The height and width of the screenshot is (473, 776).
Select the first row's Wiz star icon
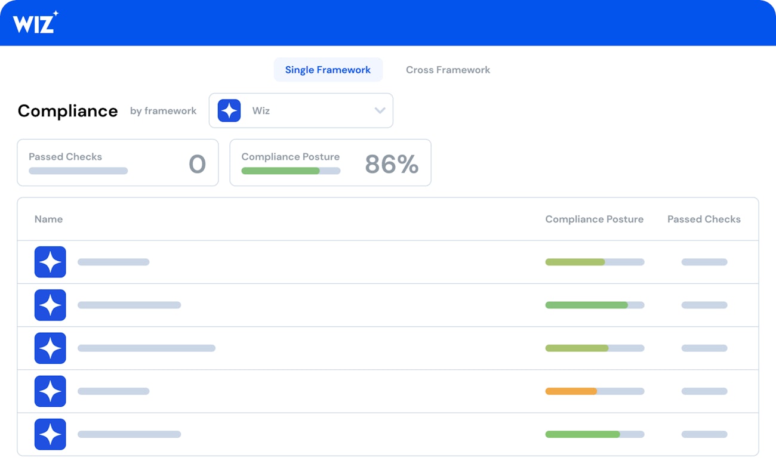(x=50, y=262)
